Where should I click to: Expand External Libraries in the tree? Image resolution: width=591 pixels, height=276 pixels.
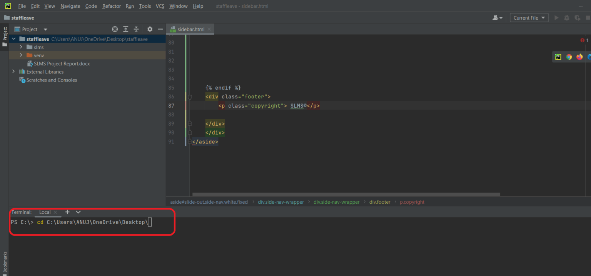14,71
